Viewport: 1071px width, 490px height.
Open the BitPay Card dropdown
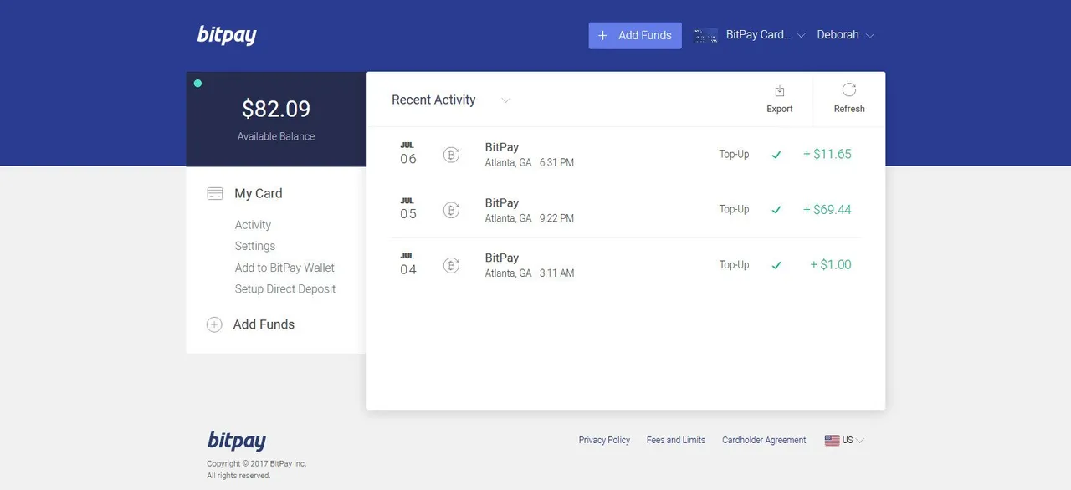766,35
